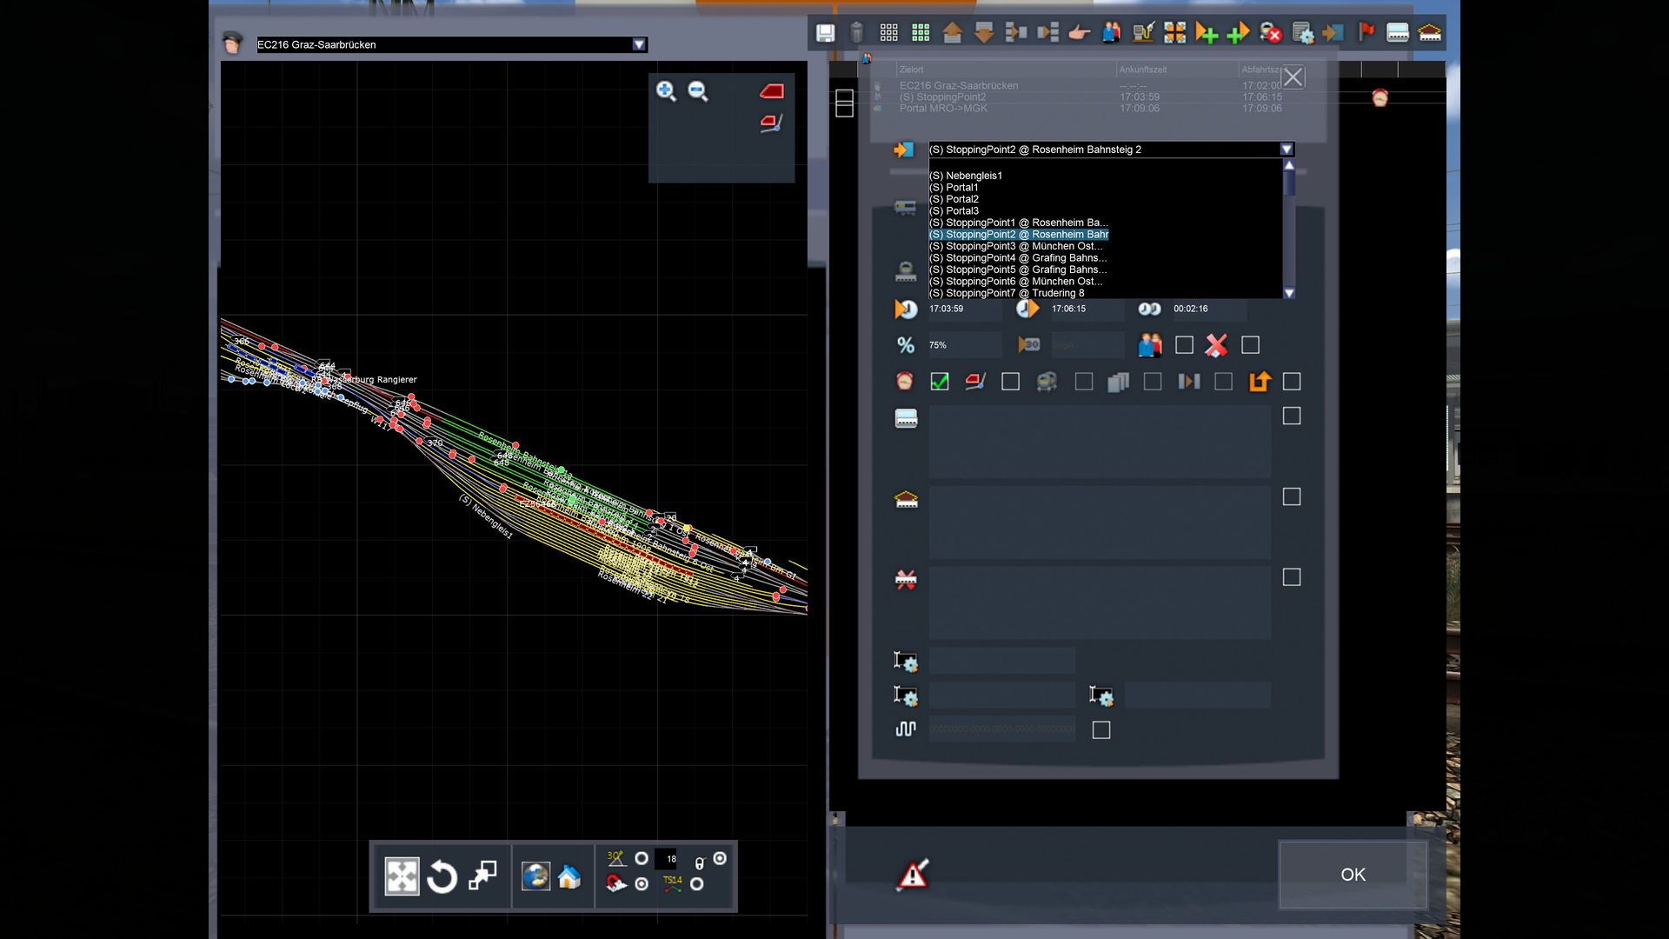Click the passengers people toolbar icon
Image resolution: width=1669 pixels, height=939 pixels.
pos(1111,33)
